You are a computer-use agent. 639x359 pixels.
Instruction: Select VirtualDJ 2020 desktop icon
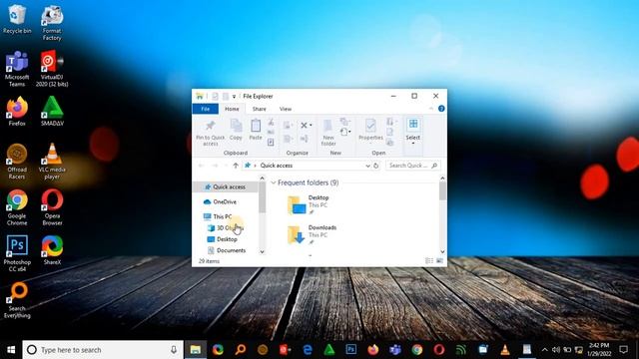point(52,69)
